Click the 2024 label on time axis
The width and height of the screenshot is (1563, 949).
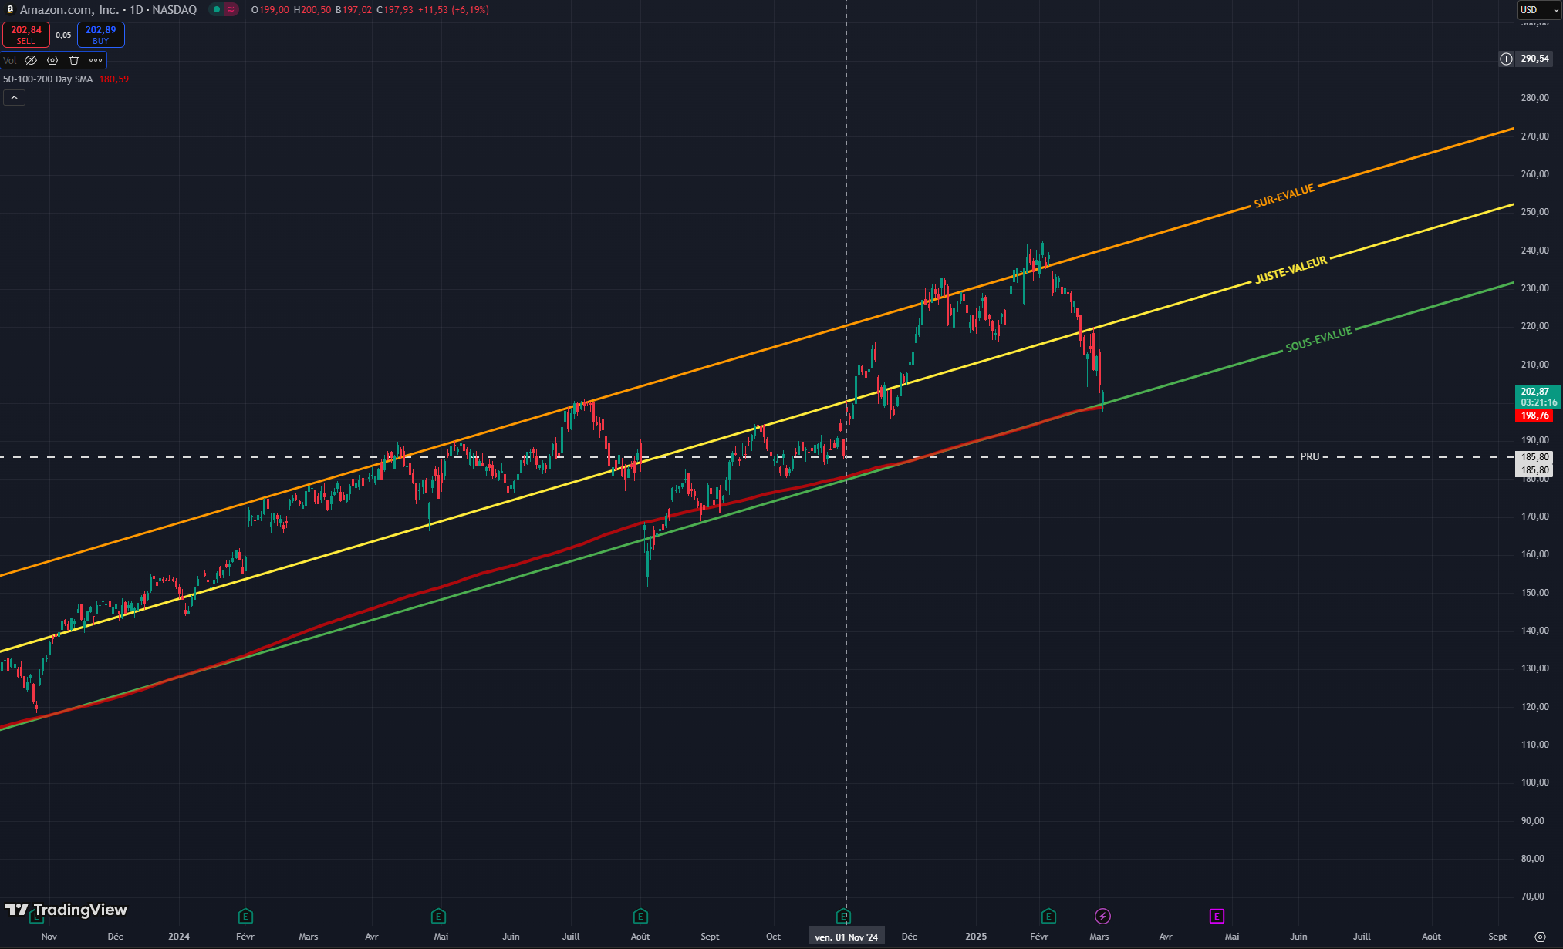[179, 937]
